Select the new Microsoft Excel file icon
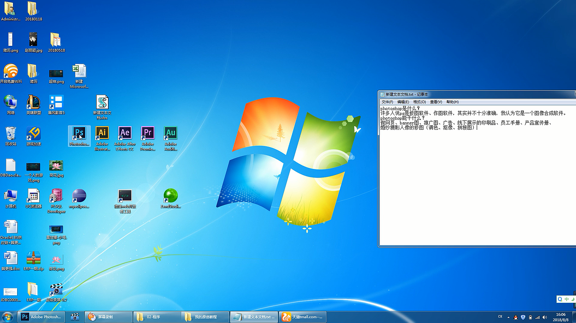 tap(79, 76)
